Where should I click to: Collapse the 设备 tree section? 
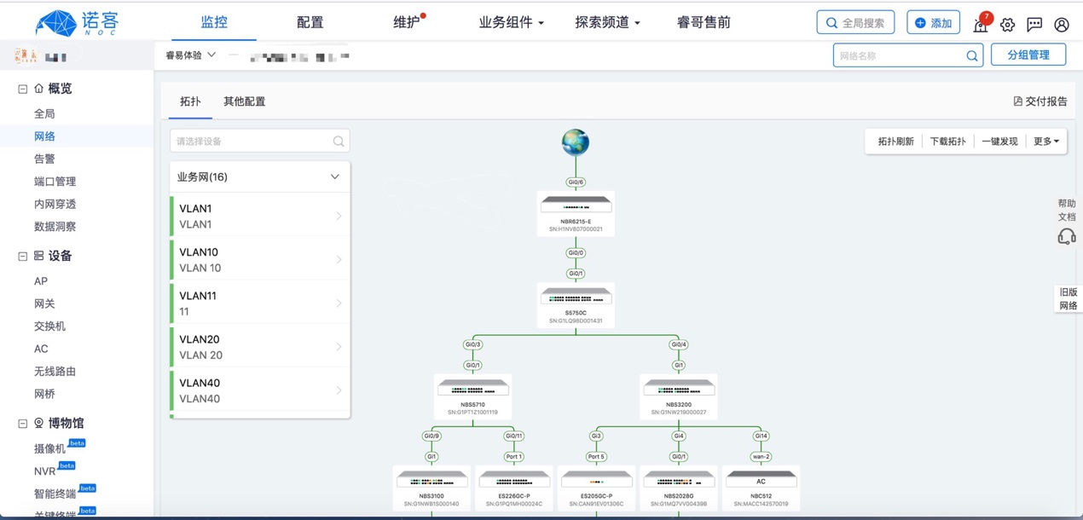(23, 256)
